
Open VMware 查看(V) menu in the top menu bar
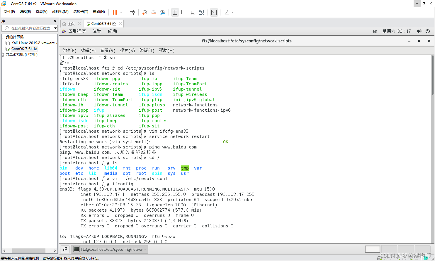coord(41,12)
